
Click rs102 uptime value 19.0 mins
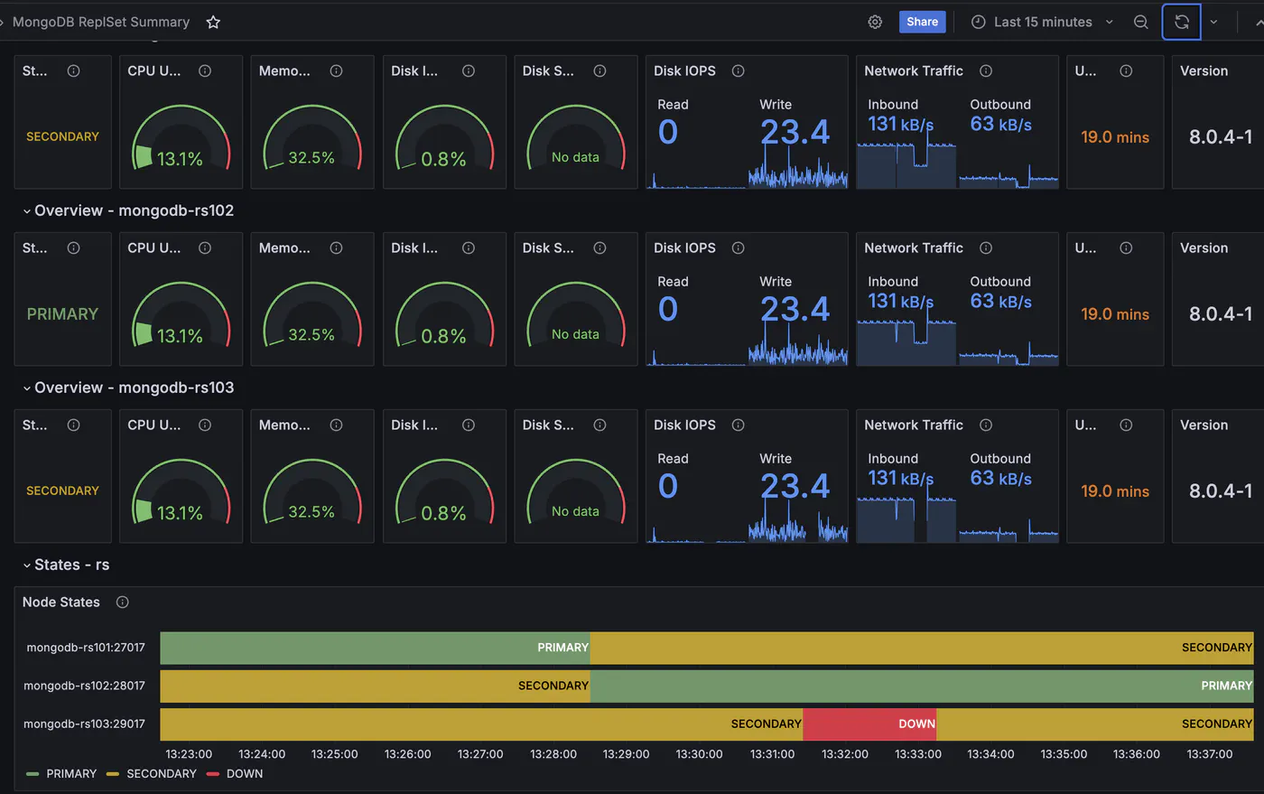1115,314
